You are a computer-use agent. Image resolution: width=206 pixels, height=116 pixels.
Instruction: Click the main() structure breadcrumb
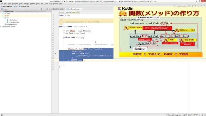coord(76,12)
